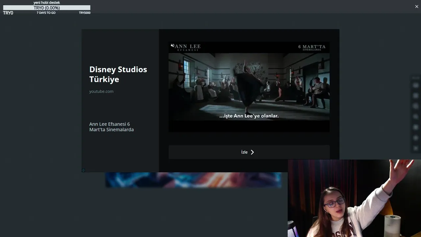Click the TRY5000 goal amount
Screen dimensions: 421x237
(85, 13)
